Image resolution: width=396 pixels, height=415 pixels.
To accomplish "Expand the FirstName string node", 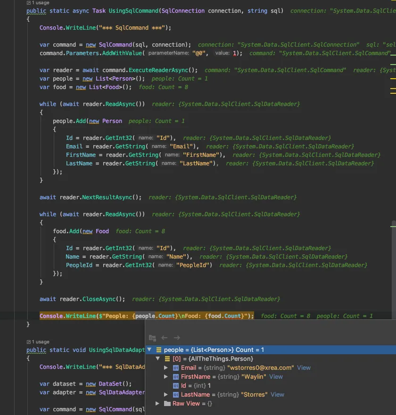I will tap(166, 377).
